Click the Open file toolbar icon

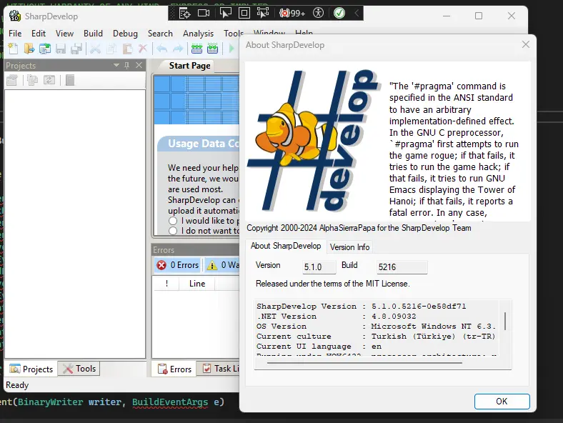click(x=29, y=49)
